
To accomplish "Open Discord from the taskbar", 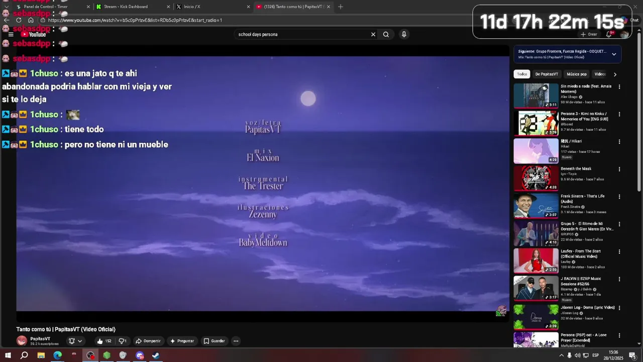I will [x=140, y=355].
